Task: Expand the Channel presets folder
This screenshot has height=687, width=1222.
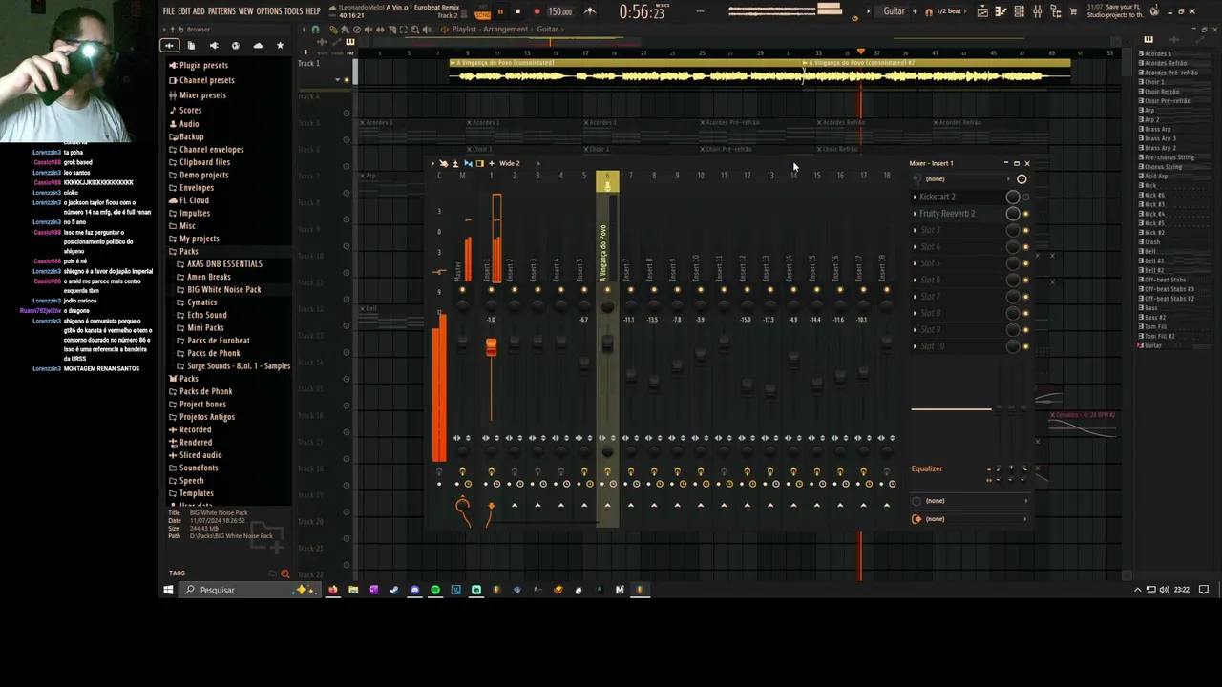Action: (x=206, y=80)
